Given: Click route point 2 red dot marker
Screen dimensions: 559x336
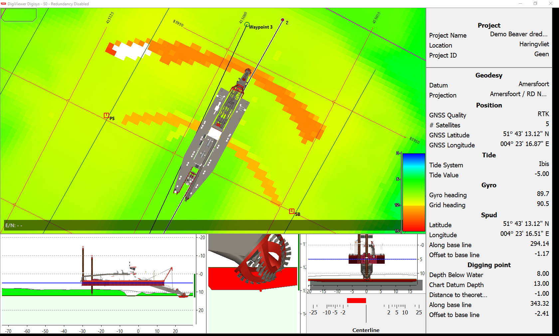Looking at the screenshot, I should (x=282, y=20).
